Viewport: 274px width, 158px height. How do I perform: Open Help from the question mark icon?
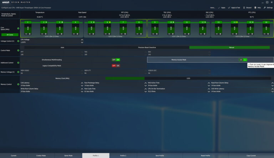pyautogui.click(x=255, y=7)
